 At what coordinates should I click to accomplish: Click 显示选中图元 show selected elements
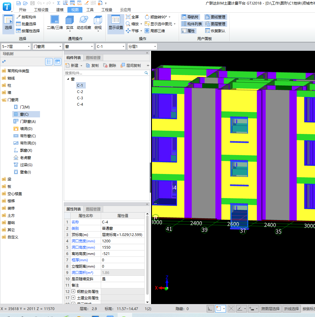pos(160,24)
